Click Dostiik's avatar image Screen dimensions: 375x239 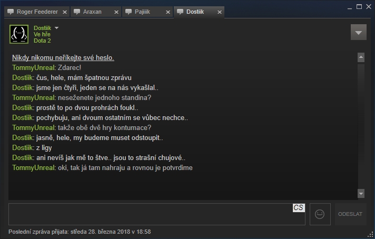(x=19, y=34)
